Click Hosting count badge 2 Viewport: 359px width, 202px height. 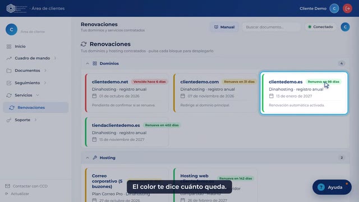coord(342,158)
